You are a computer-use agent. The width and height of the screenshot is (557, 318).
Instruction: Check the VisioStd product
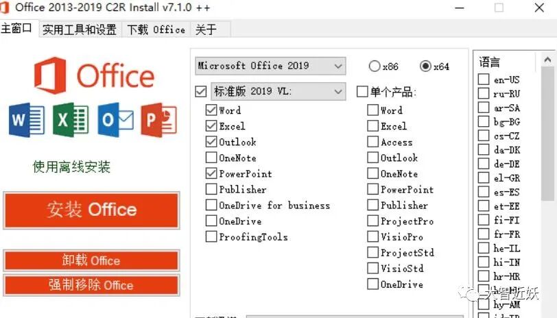pos(372,269)
